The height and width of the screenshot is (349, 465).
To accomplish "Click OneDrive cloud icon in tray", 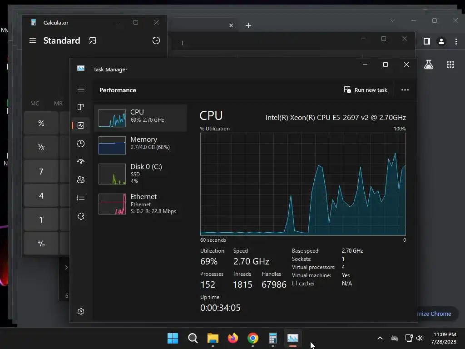I will pos(395,338).
